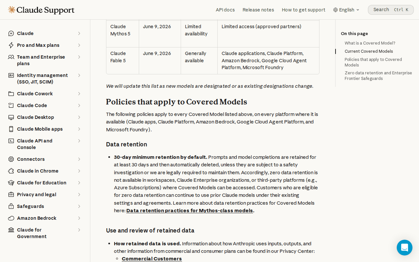Click the Claude Support logo
This screenshot has height=262, width=419.
[x=41, y=10]
